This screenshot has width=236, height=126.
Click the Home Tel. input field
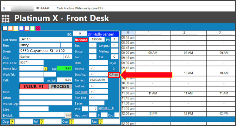(x=32, y=68)
